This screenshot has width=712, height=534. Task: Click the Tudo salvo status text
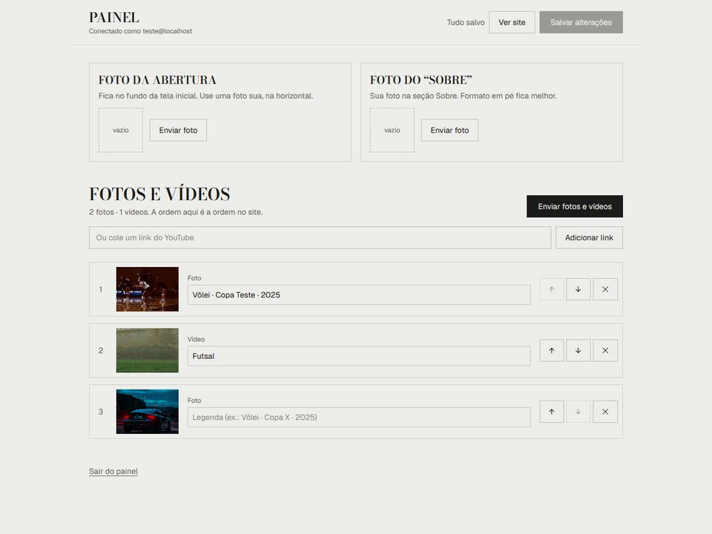(466, 22)
